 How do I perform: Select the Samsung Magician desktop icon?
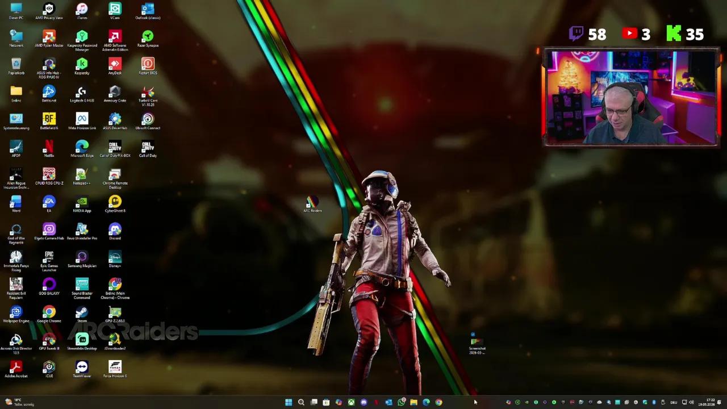(x=82, y=259)
